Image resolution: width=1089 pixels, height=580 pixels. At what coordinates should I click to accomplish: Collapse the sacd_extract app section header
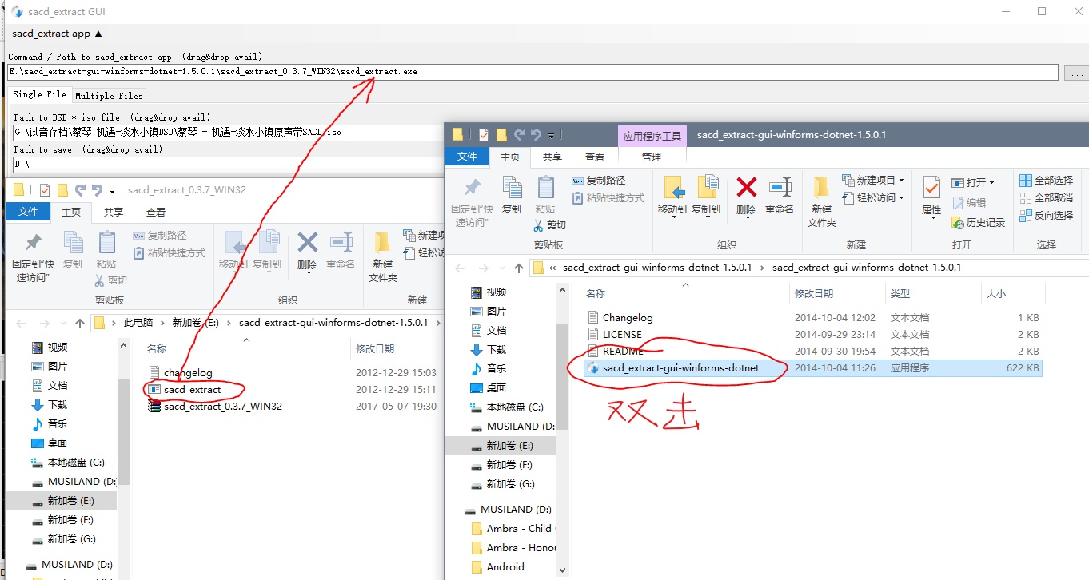(57, 34)
